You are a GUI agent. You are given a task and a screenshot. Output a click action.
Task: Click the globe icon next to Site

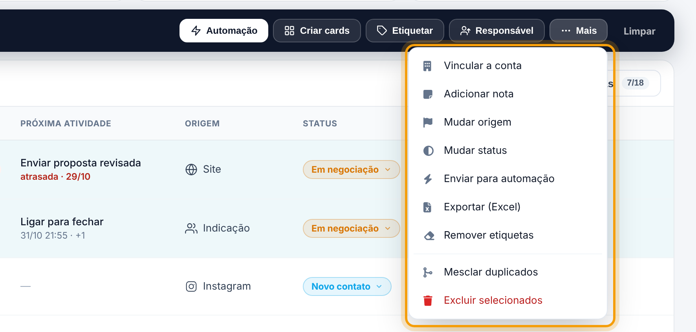coord(191,170)
